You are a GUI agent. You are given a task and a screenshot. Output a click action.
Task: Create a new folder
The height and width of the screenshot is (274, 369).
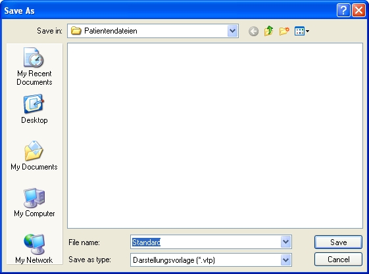pyautogui.click(x=284, y=31)
